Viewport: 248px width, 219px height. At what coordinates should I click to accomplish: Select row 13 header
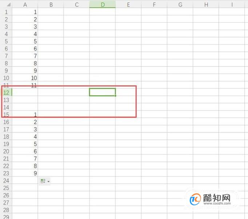[x=6, y=100]
